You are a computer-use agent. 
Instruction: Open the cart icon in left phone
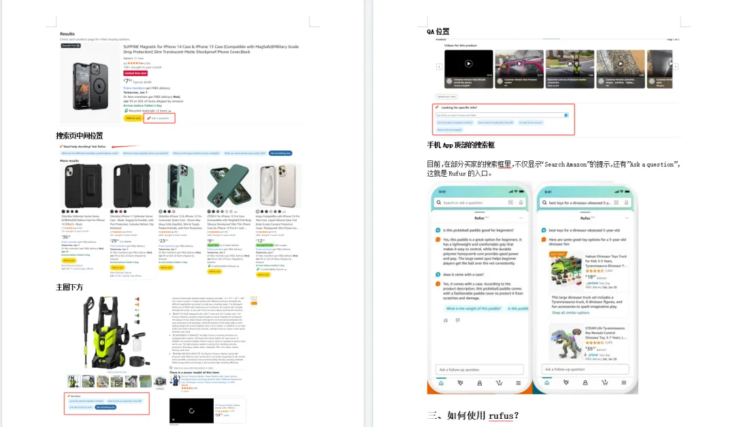coord(499,383)
